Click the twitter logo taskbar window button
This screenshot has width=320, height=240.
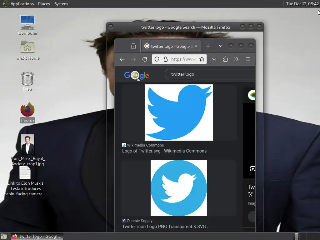[37, 236]
